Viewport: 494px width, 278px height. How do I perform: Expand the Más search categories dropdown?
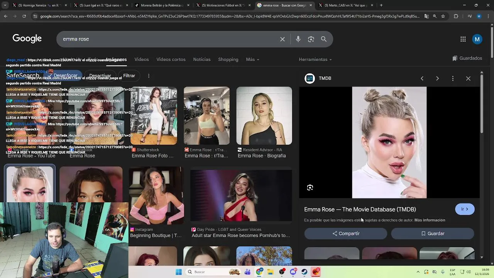point(252,59)
